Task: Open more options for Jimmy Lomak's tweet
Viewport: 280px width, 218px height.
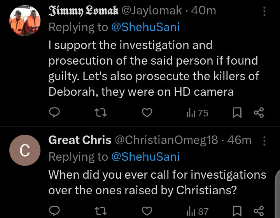Action: [264, 11]
